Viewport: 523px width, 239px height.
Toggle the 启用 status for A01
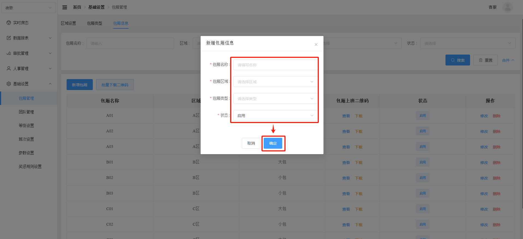tap(423, 115)
